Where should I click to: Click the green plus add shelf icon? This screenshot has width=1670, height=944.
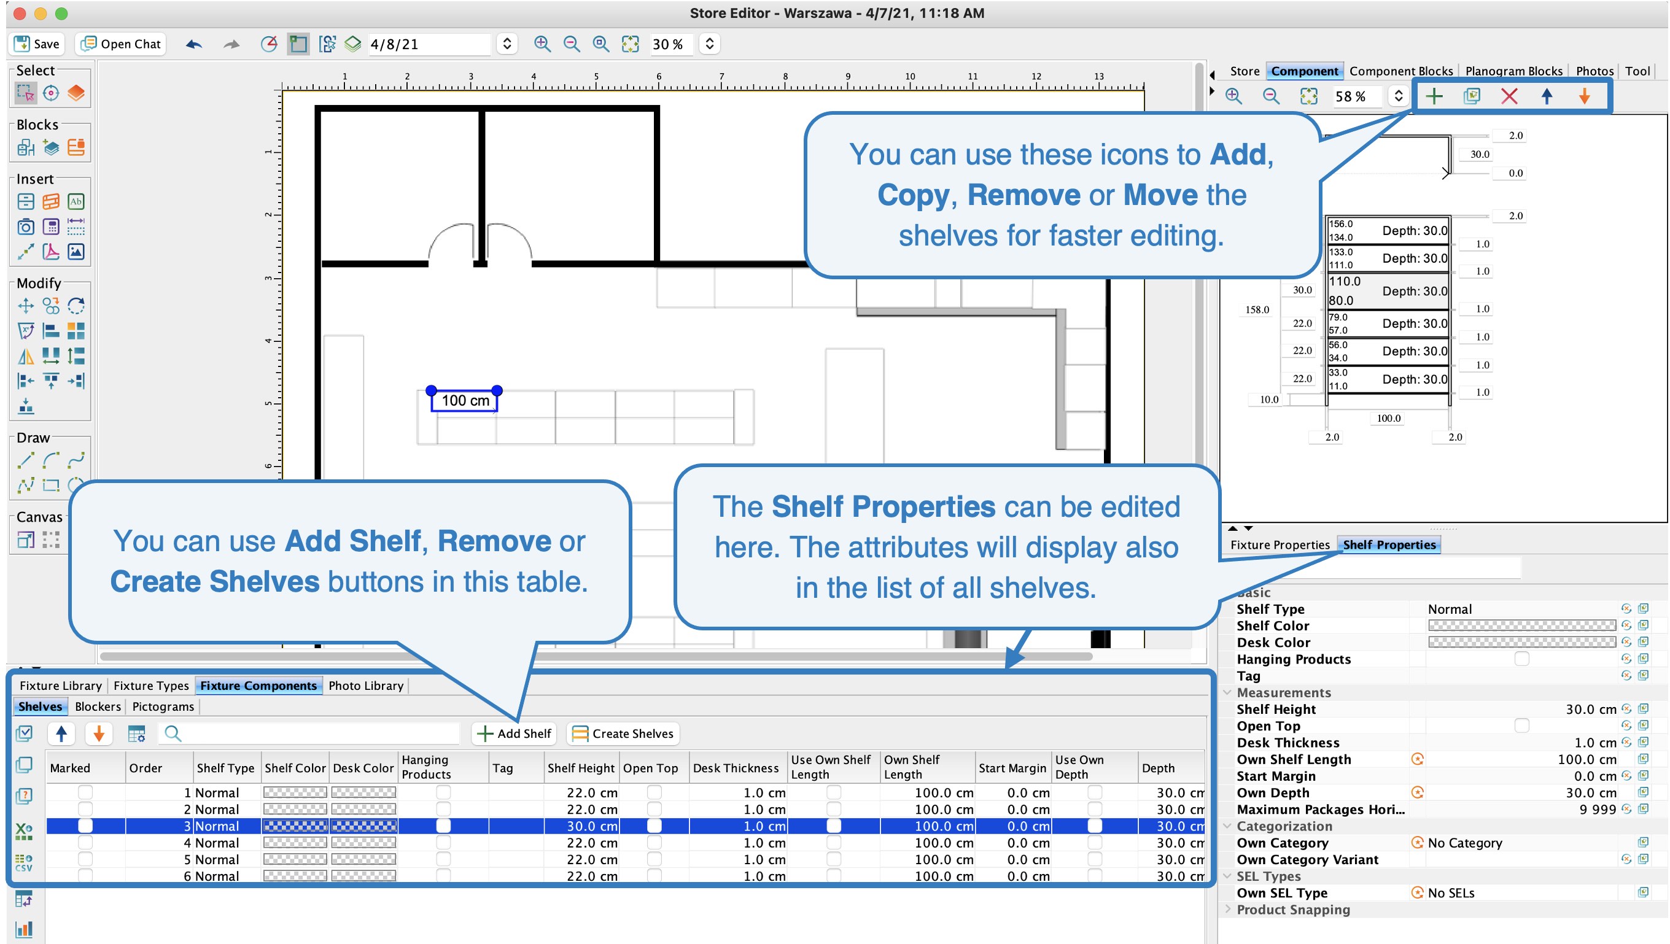coord(1433,96)
